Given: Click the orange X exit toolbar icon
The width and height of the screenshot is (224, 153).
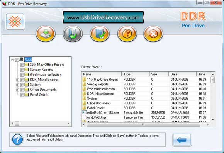Looking at the screenshot, I should point(153,34).
